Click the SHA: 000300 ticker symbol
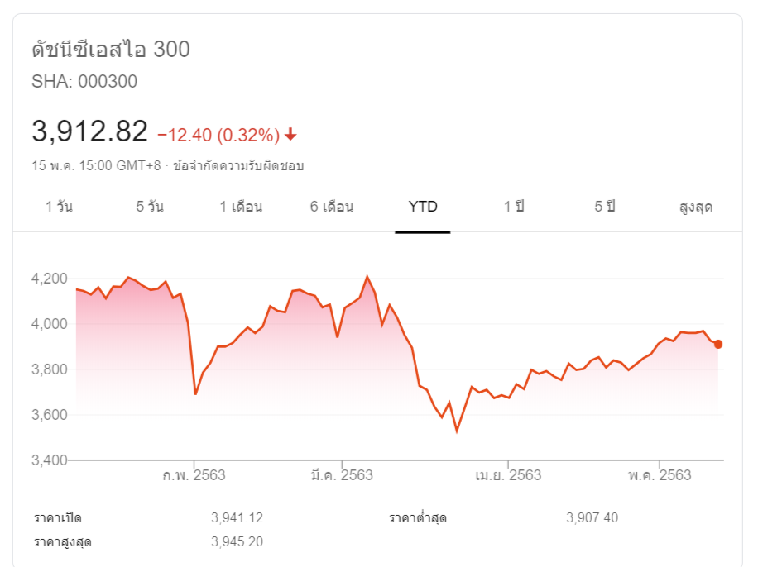 (x=84, y=82)
